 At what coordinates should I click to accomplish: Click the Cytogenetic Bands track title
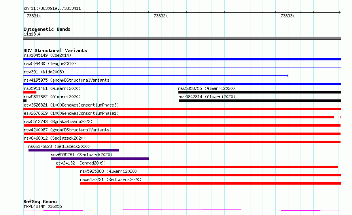pyautogui.click(x=47, y=29)
